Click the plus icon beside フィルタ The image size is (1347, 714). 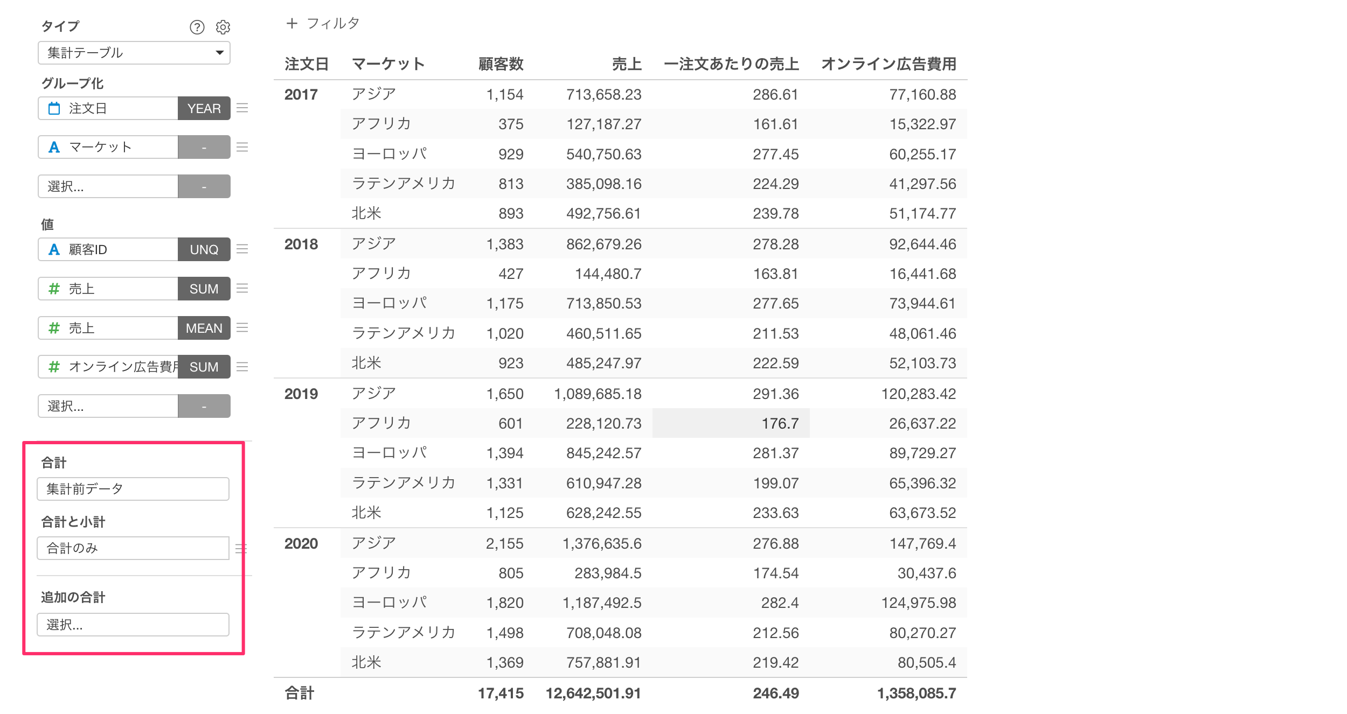coord(291,23)
